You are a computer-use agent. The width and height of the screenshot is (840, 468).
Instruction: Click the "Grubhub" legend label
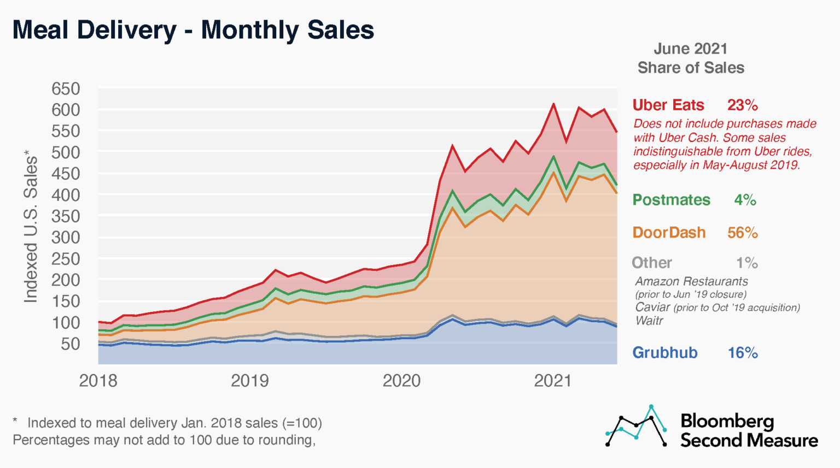point(665,353)
